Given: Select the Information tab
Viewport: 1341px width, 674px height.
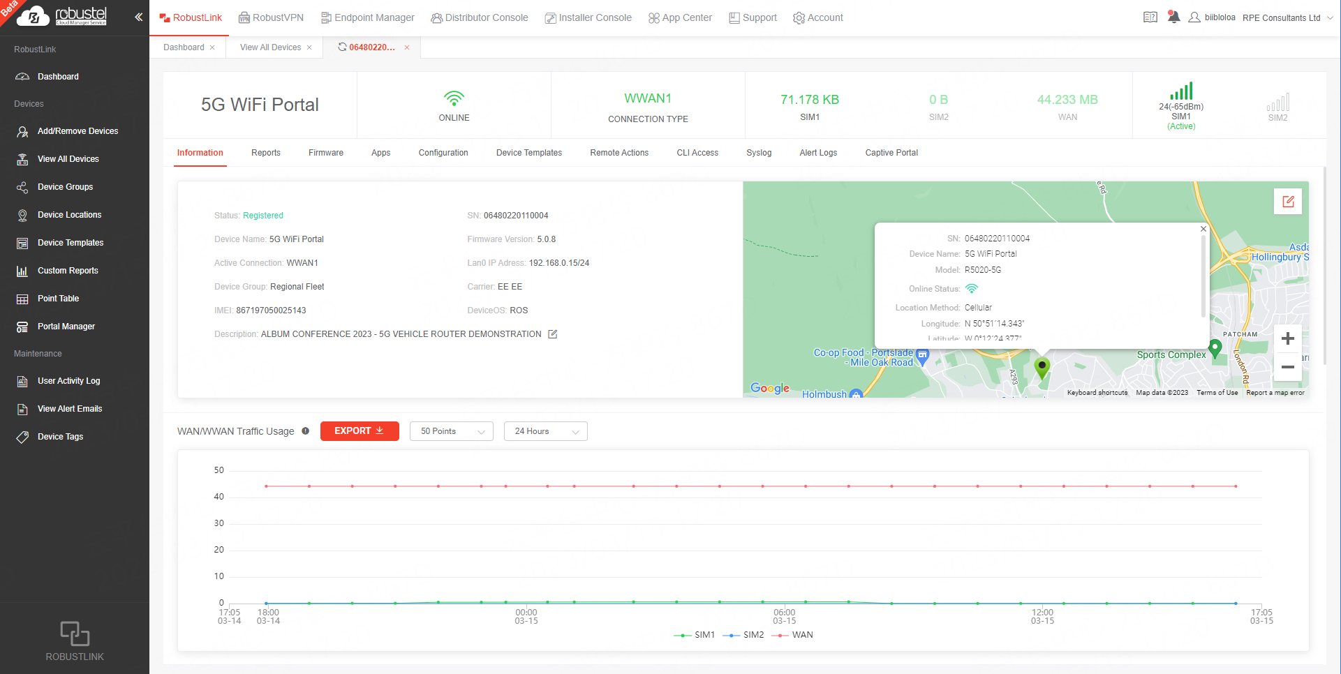Looking at the screenshot, I should click(x=200, y=153).
